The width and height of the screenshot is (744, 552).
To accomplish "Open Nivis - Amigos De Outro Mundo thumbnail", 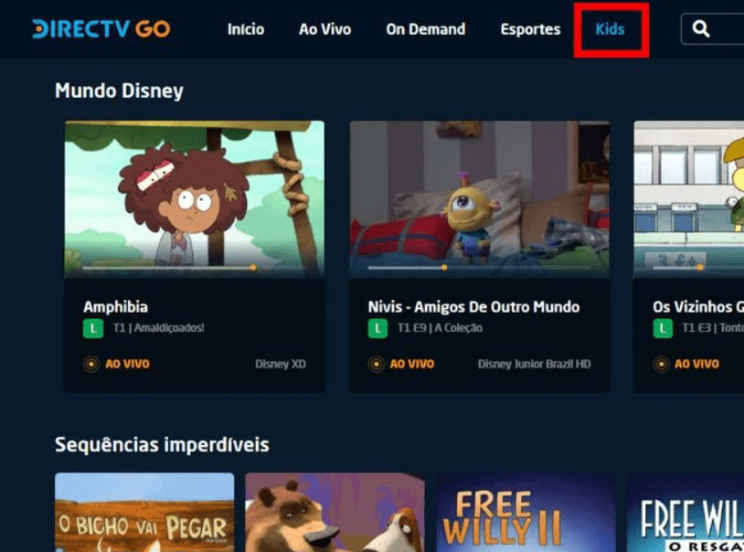I will (x=480, y=199).
